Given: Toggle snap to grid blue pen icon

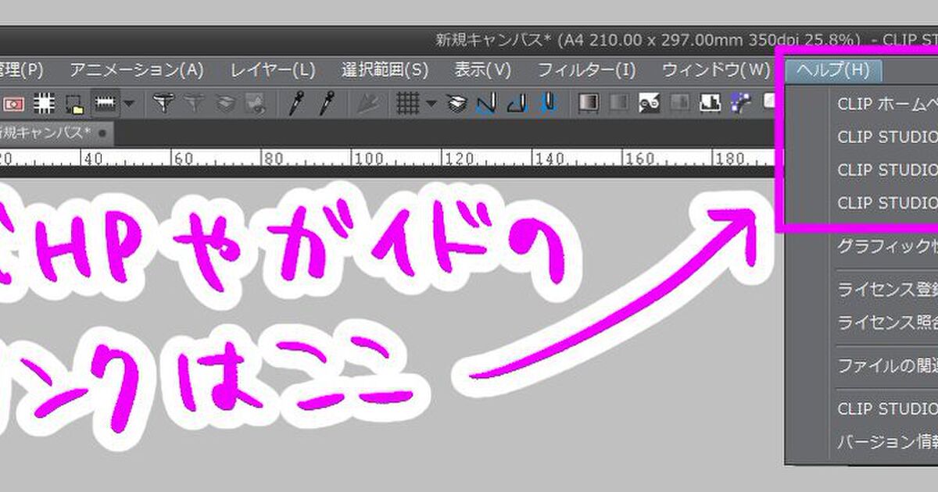Looking at the screenshot, I should point(548,103).
